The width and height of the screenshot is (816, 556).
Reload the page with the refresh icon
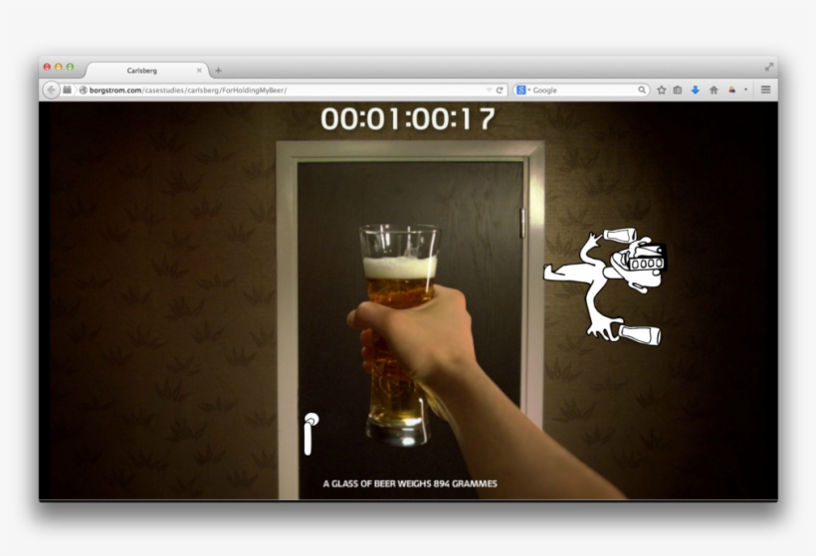(500, 90)
